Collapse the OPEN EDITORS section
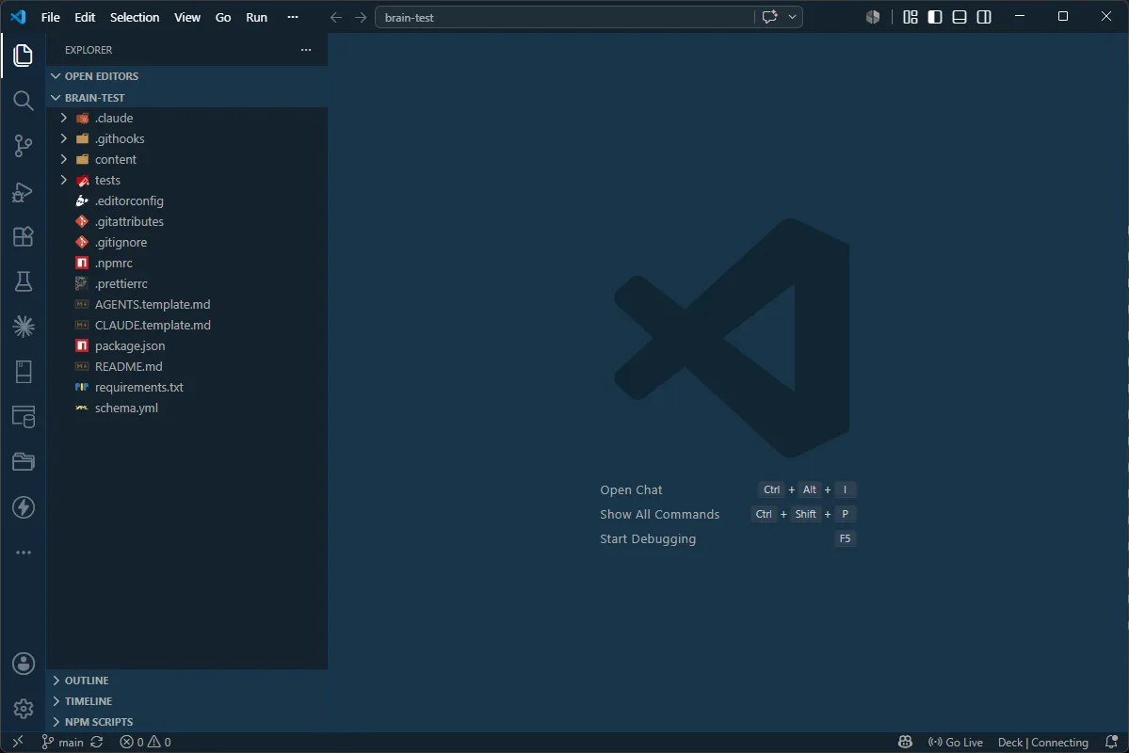 186,76
